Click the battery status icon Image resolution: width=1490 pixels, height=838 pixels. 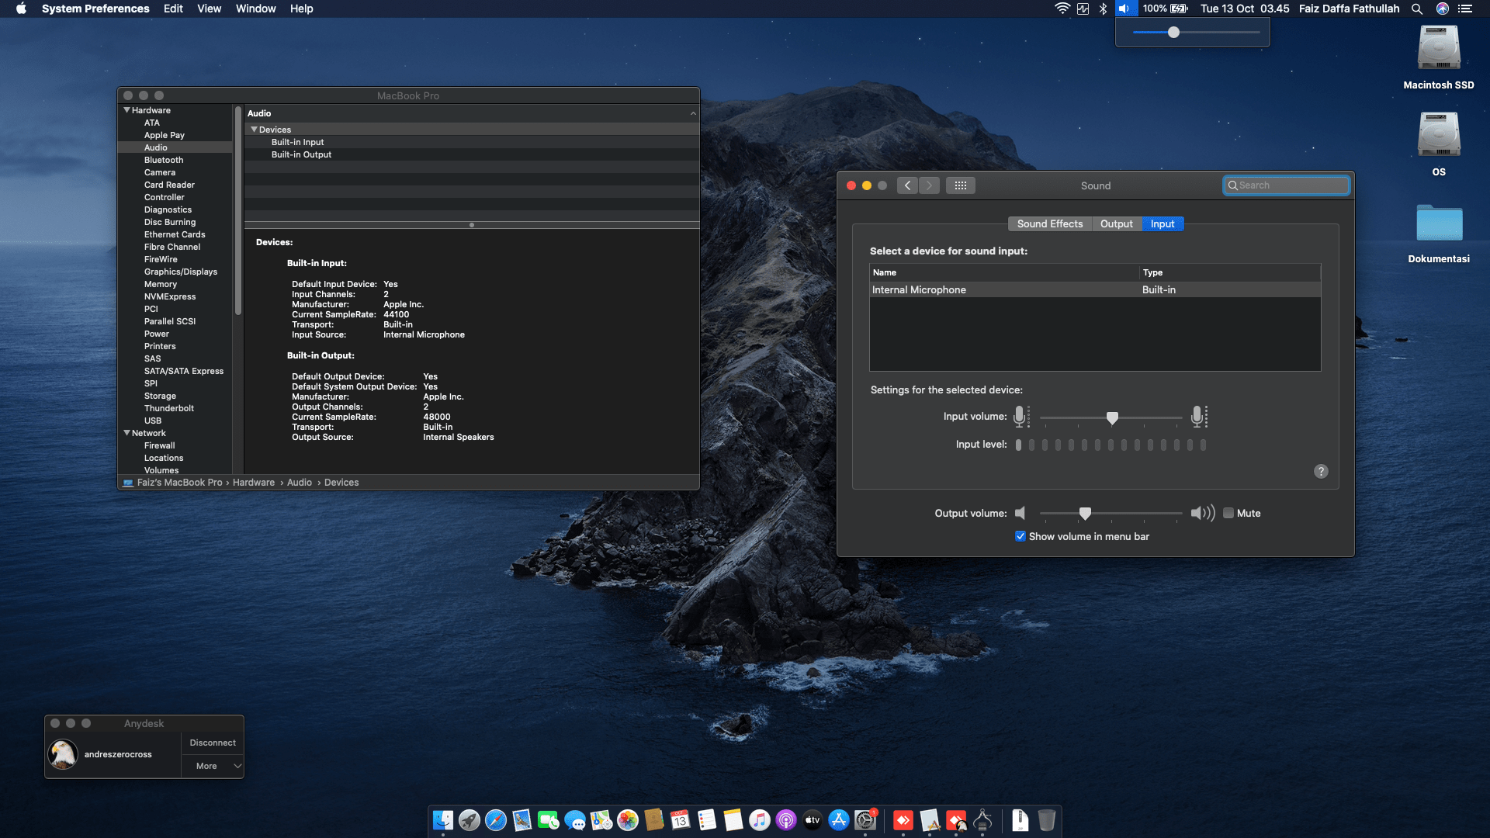click(x=1179, y=9)
